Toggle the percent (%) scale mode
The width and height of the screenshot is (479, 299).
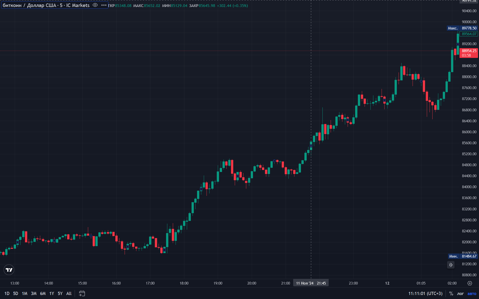tap(451, 294)
